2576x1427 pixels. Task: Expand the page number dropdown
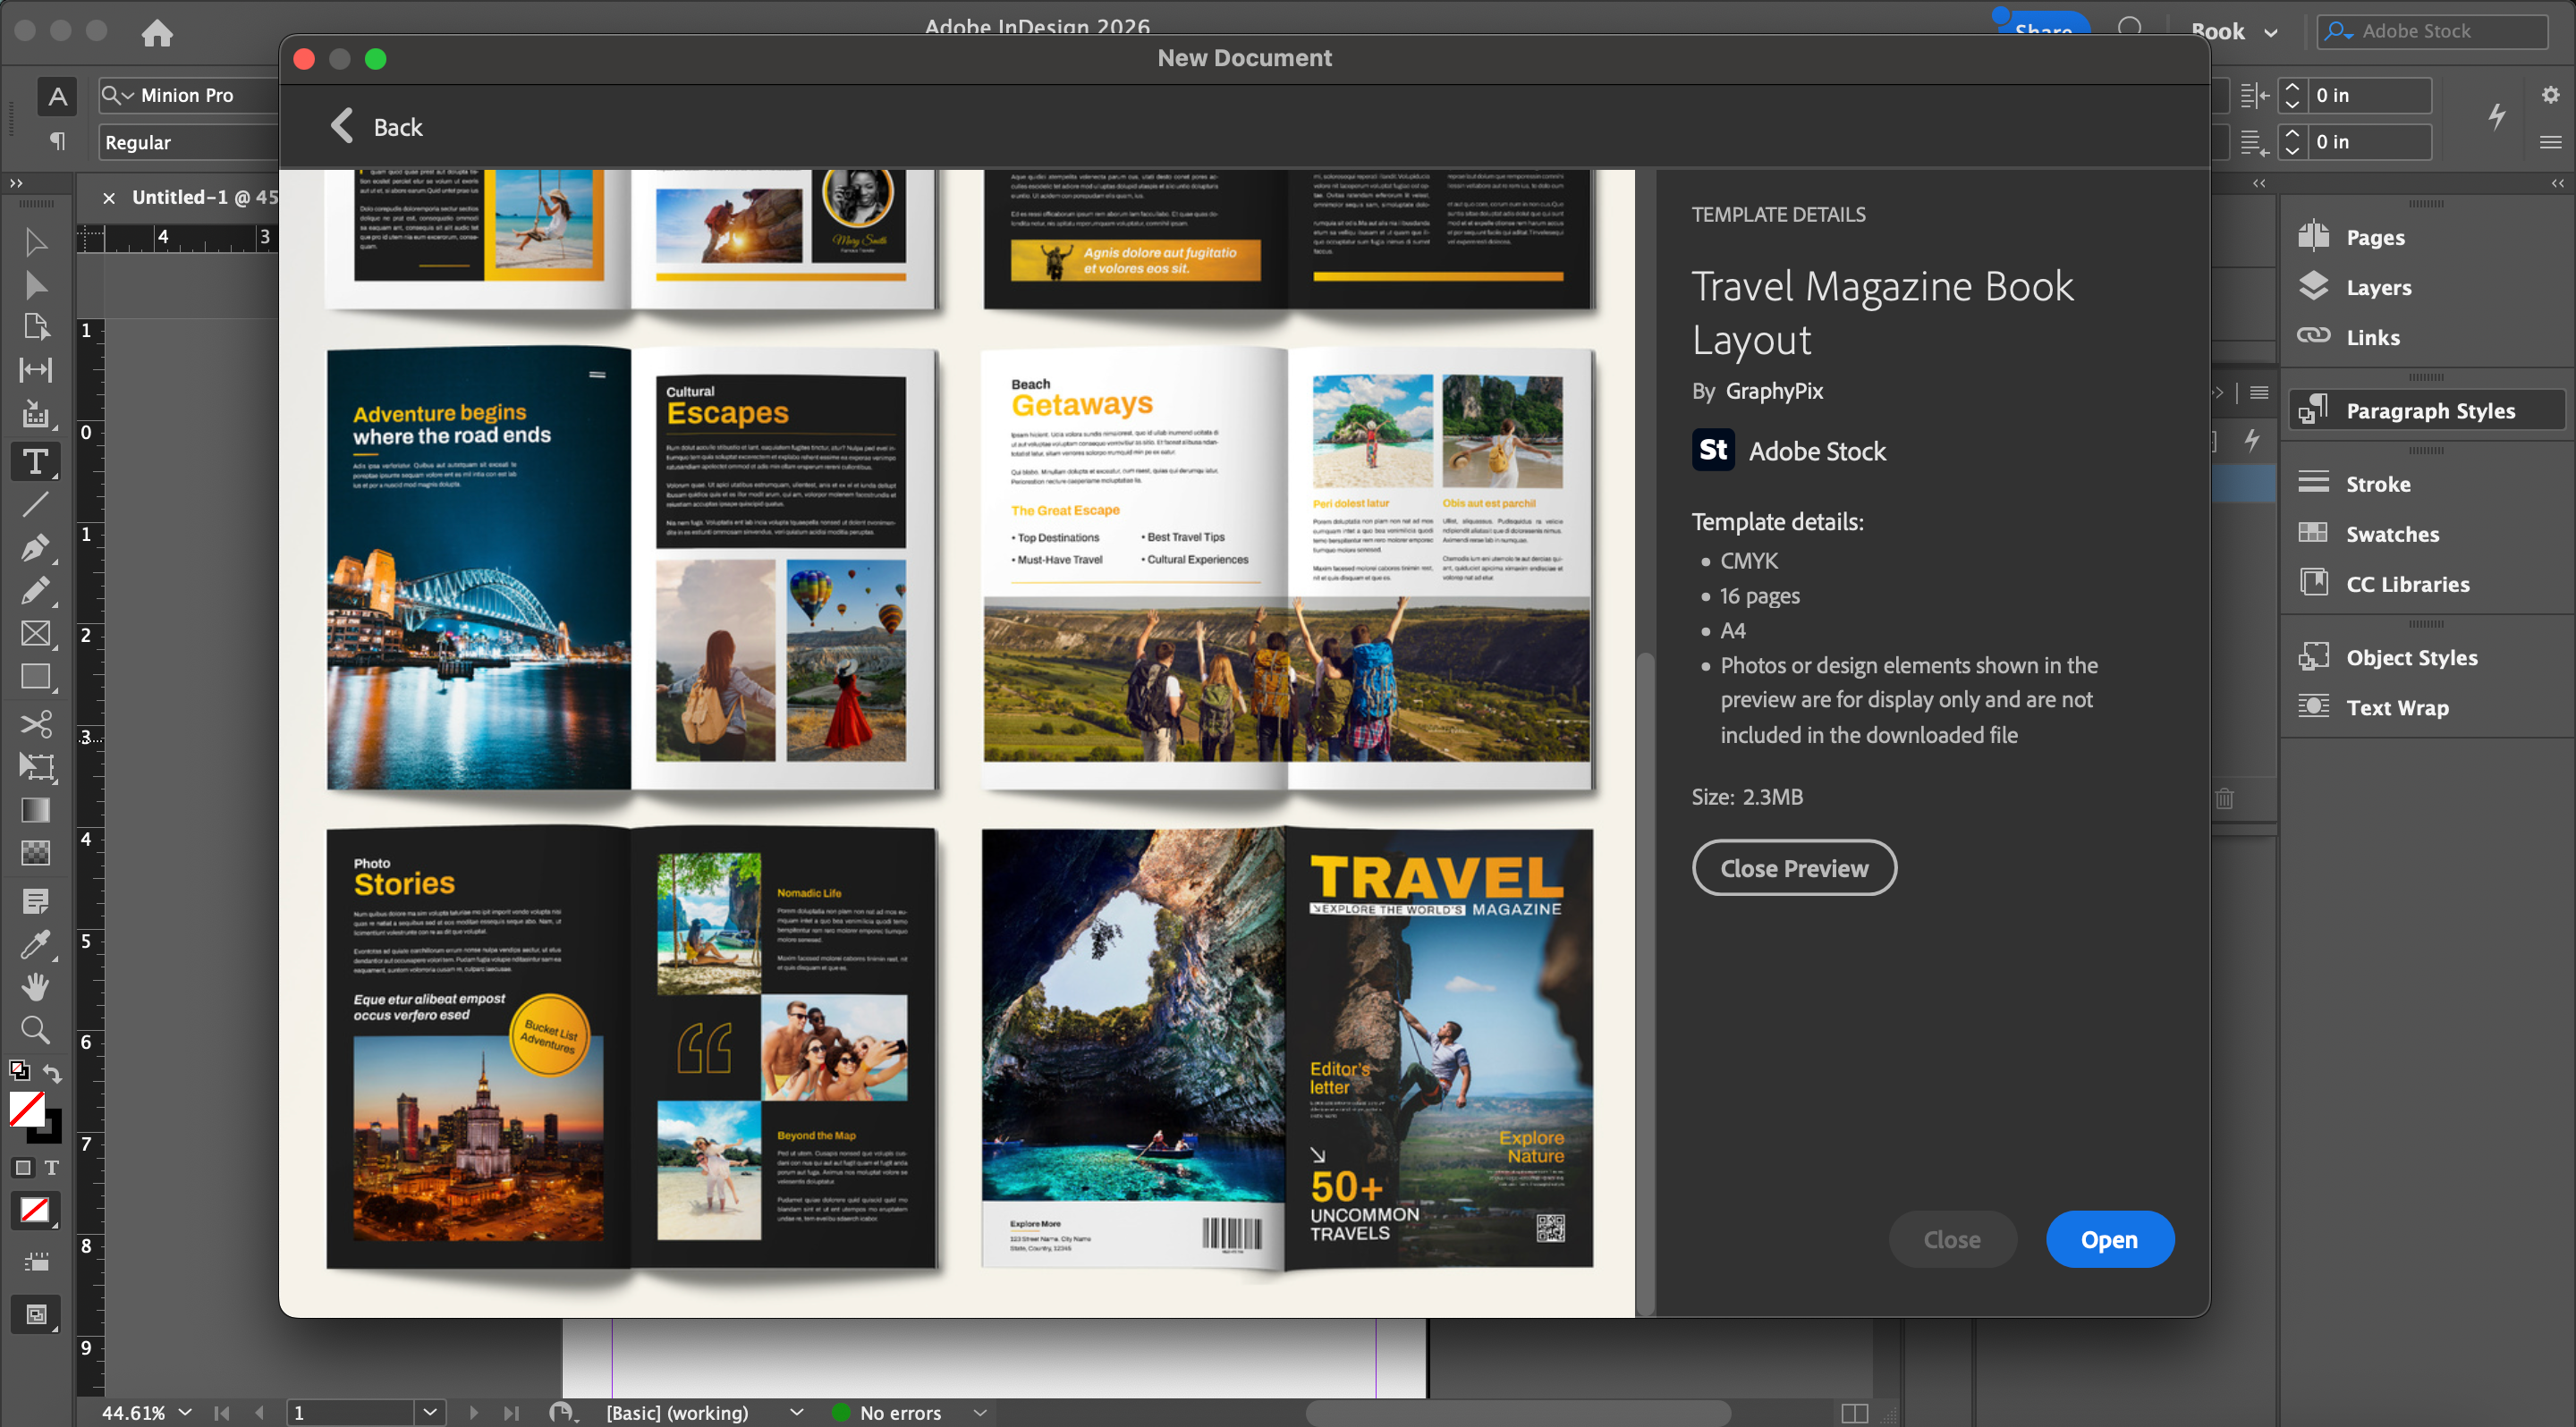pos(430,1412)
